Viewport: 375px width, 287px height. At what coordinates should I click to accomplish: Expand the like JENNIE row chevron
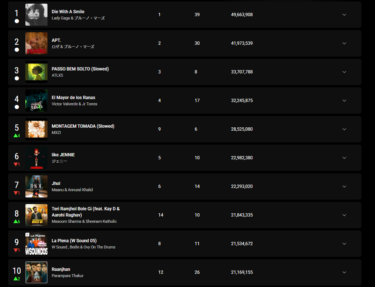pyautogui.click(x=344, y=158)
